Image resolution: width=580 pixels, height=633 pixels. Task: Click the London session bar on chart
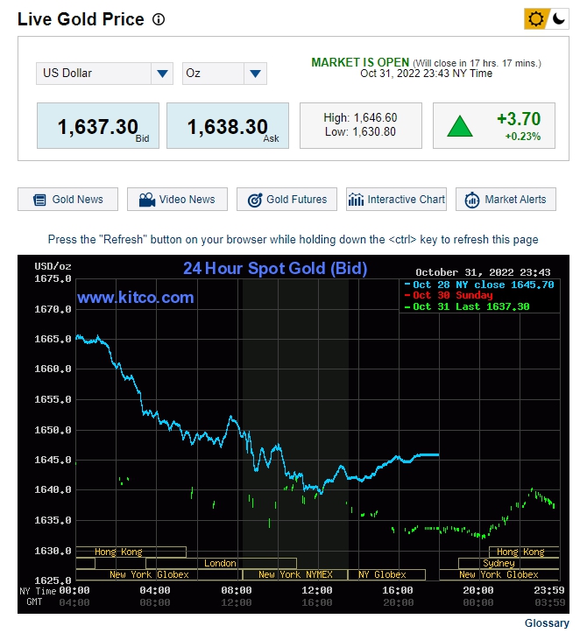221,563
